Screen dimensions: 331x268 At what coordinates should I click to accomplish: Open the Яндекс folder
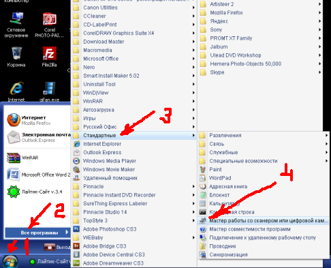coord(260,21)
